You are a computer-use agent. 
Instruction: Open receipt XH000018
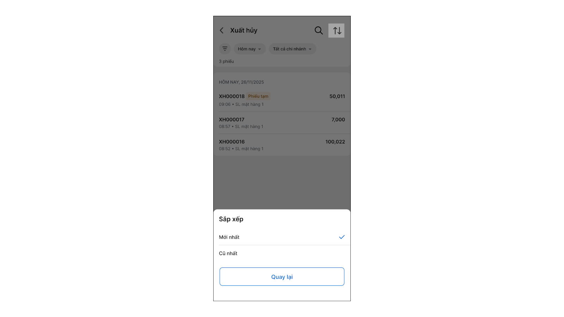tap(232, 97)
